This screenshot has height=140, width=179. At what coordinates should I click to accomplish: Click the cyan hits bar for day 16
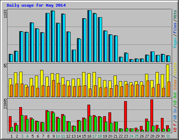[x=90, y=36]
